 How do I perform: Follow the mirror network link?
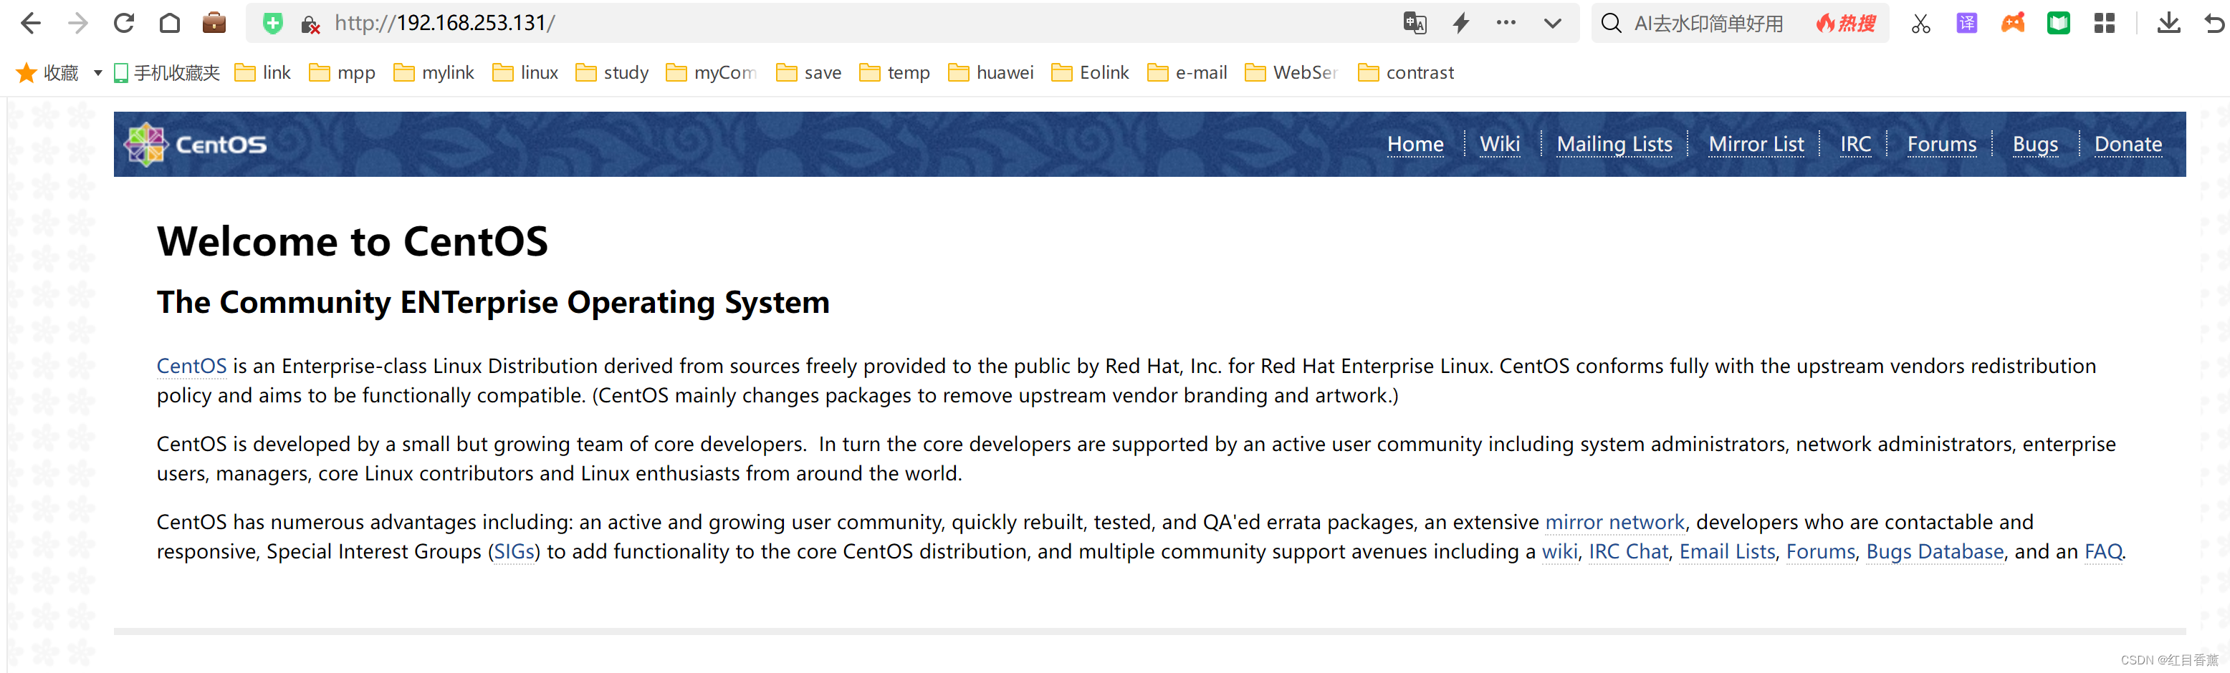click(1614, 523)
